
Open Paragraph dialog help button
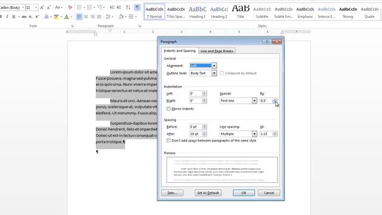(x=267, y=42)
